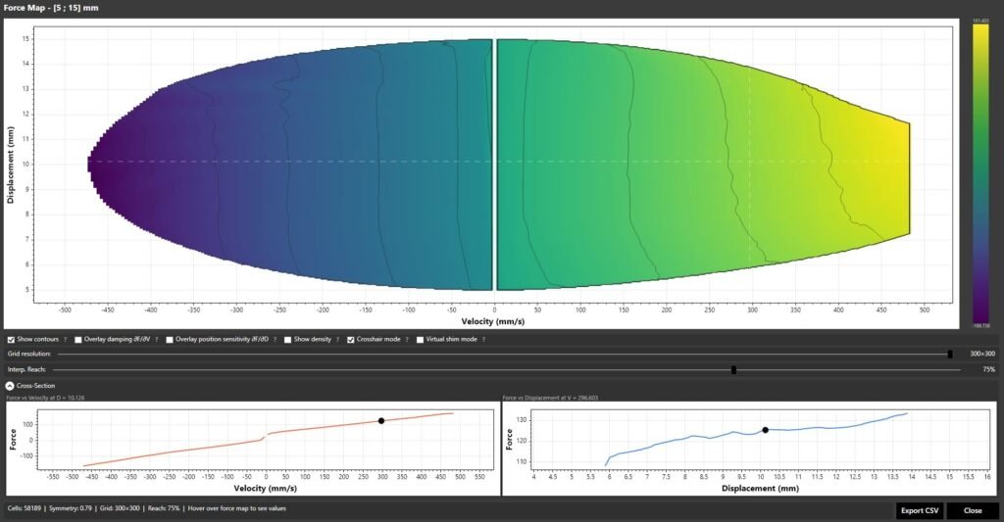Disable the Crosshair mode checkbox
Image resolution: width=1004 pixels, height=522 pixels.
[x=351, y=340]
